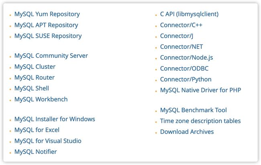Viewport: 261px width, 165px height.
Task: Open MySQL for Visual Studio page
Action: click(48, 141)
